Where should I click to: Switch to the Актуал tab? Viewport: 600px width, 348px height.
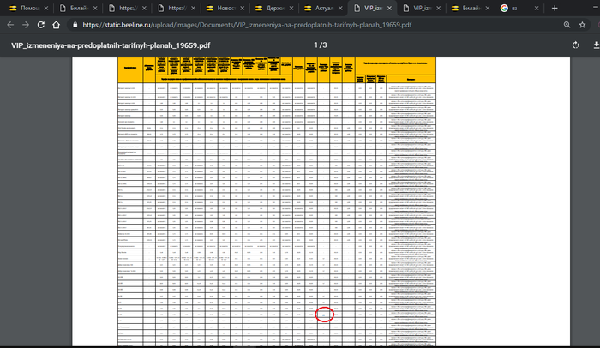click(324, 7)
